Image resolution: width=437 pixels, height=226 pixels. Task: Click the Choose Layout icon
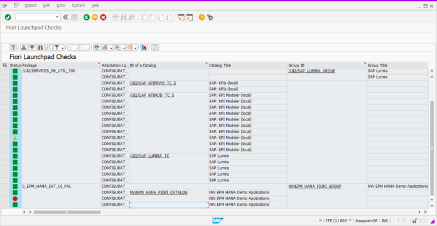129,47
